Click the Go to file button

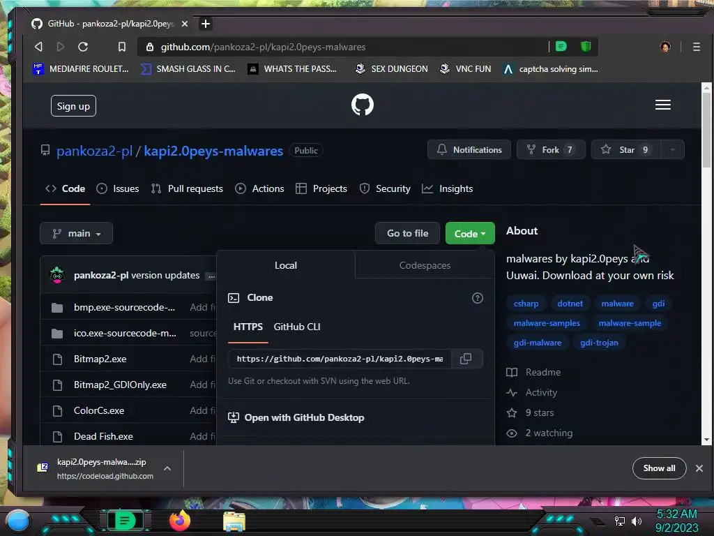tap(407, 233)
